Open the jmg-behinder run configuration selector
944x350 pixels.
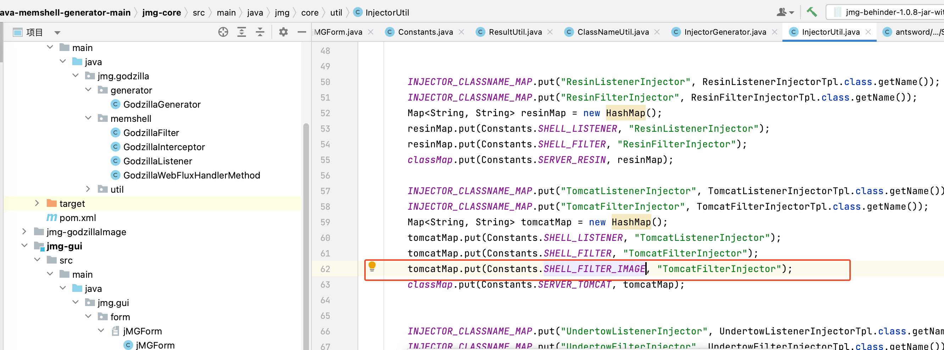coord(886,12)
